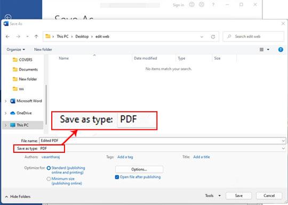Go back with the left arrow navigation button
Screen dimensions: 288x205
(7, 37)
